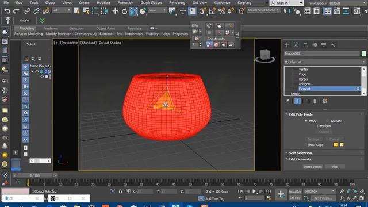368x207 pixels.
Task: Click the Redo arrow icon
Action: (16, 11)
